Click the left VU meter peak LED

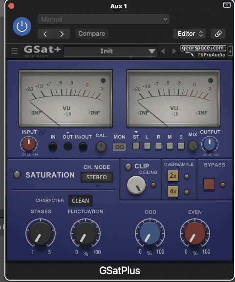click(x=103, y=81)
